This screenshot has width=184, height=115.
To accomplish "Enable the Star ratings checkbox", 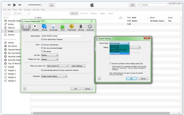I will (42, 51).
